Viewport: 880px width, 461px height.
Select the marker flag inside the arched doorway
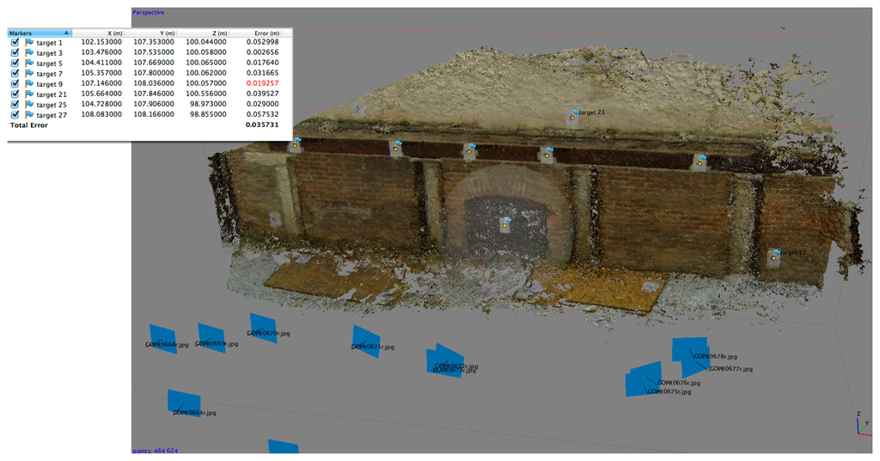point(506,222)
